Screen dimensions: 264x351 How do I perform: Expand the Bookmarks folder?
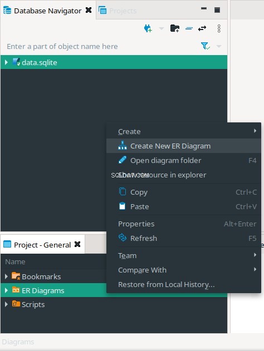pyautogui.click(x=6, y=276)
